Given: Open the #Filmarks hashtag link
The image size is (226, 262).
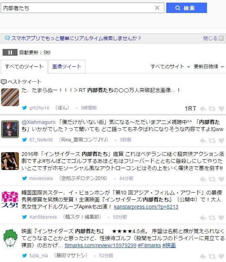Looking at the screenshot, I should [x=149, y=245].
